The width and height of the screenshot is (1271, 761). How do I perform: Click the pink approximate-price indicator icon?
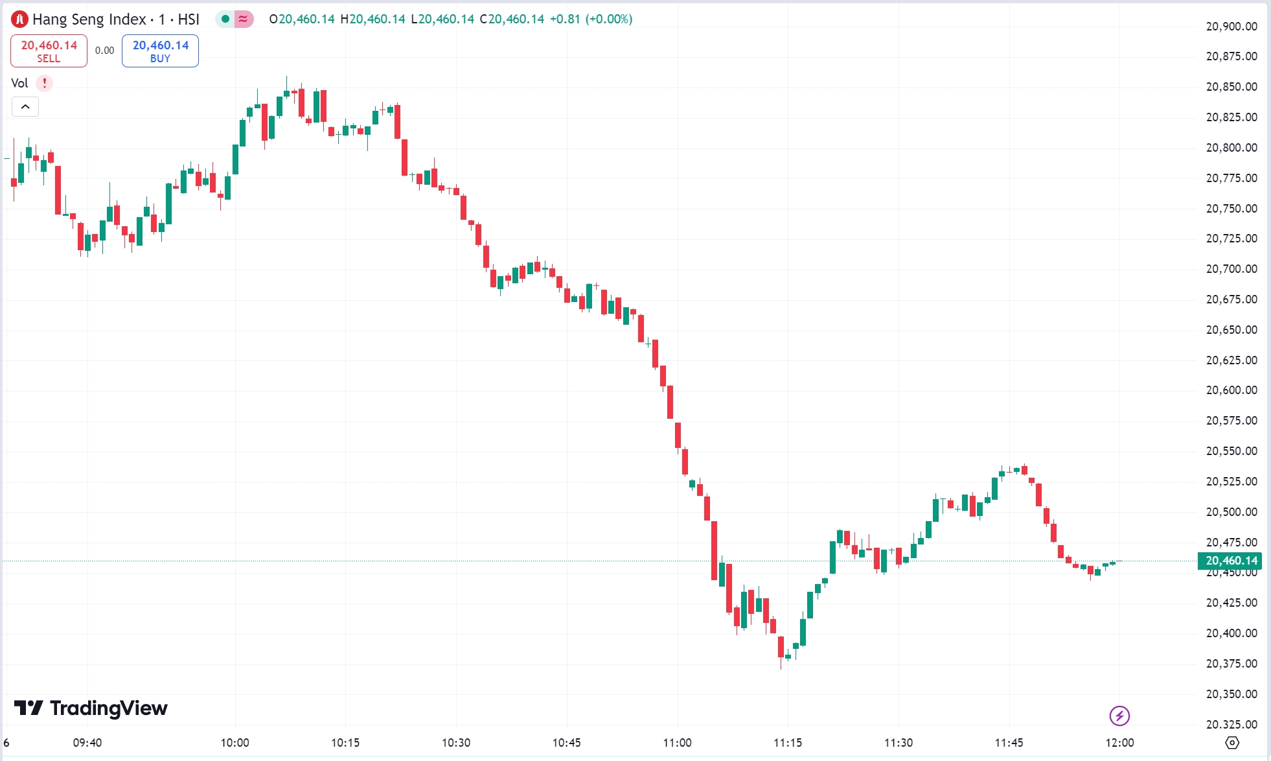(x=242, y=19)
